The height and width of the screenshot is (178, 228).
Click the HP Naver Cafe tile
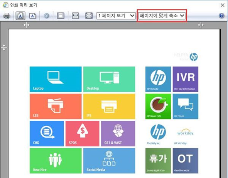click(x=158, y=106)
